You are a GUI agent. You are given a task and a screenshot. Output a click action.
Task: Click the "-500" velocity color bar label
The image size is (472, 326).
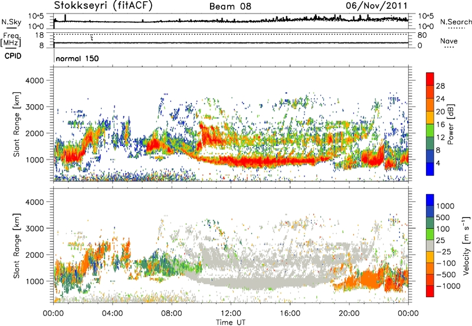(445, 275)
